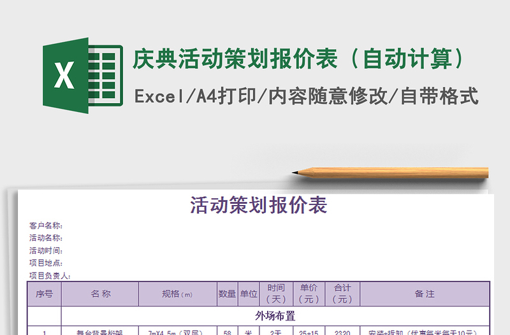510x335 pixels.
Task: Click the '数量' column header
Action: point(227,294)
